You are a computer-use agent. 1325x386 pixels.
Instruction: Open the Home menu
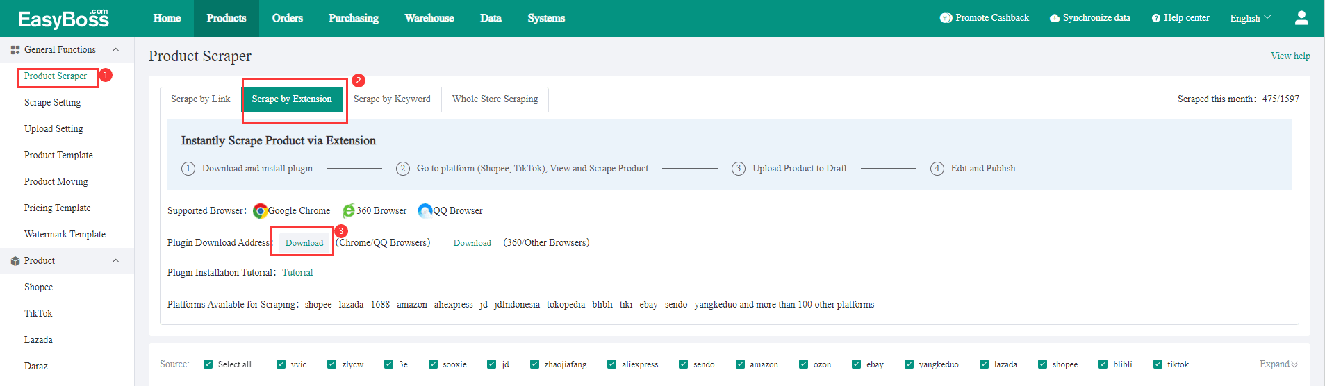[x=167, y=18]
